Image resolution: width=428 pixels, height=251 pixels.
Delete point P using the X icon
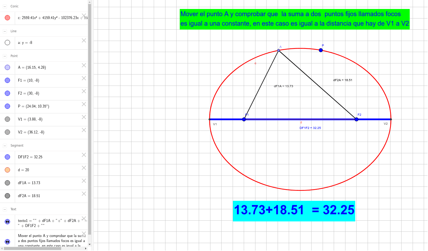tap(84, 104)
